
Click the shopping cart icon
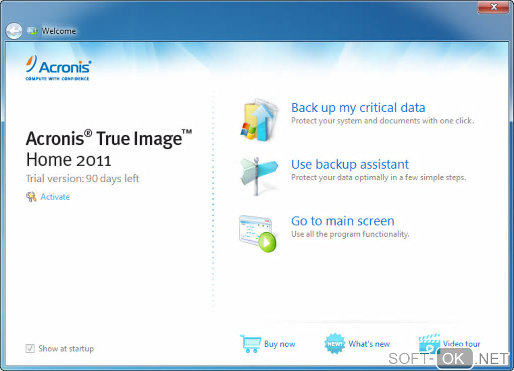click(x=250, y=343)
